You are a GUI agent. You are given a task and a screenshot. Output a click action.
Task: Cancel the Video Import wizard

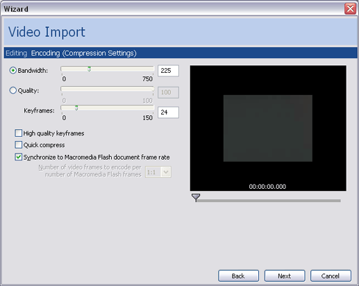point(331,276)
